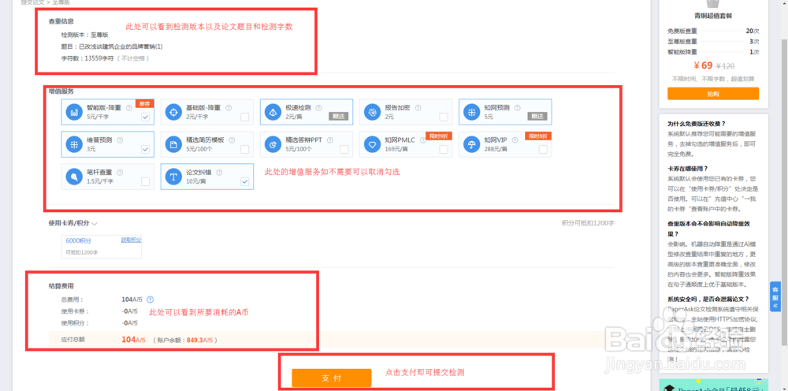Click the 青铜超值套餐 title
Screen dimensions: 788x391
713,16
